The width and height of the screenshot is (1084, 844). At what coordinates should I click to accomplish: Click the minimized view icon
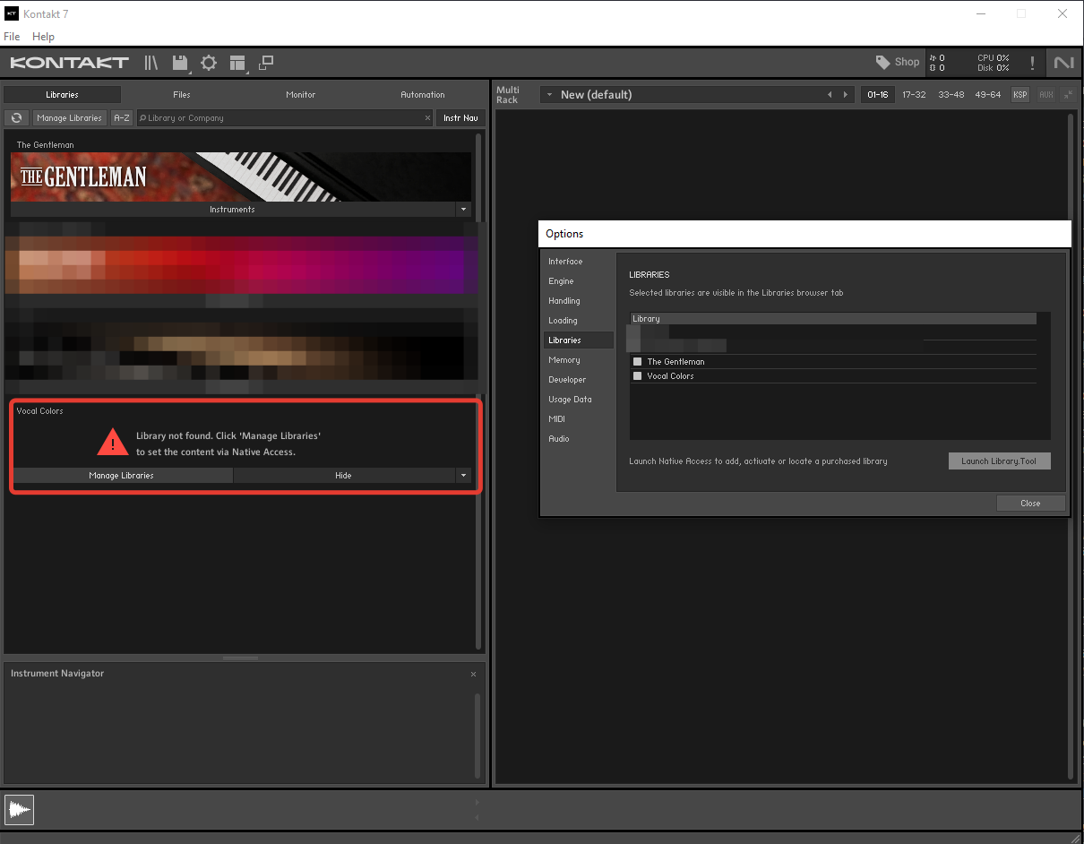coord(266,63)
